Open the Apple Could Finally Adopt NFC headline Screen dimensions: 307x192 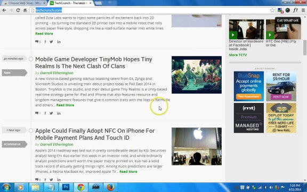click(95, 134)
